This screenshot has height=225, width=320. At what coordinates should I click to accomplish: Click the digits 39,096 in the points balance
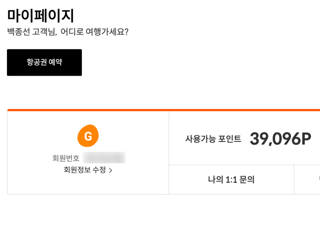click(x=275, y=139)
